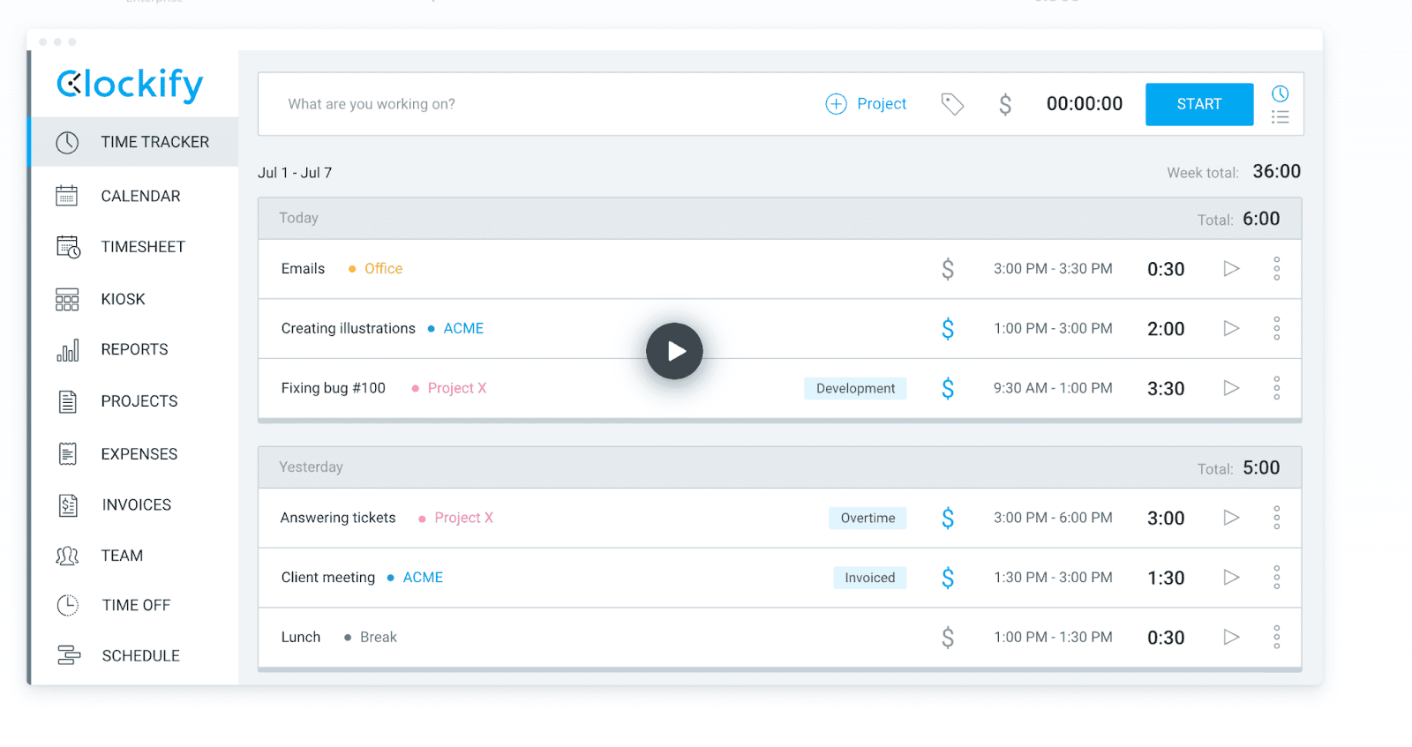The width and height of the screenshot is (1412, 747).
Task: Toggle billable status for Lunch entry
Action: [947, 637]
